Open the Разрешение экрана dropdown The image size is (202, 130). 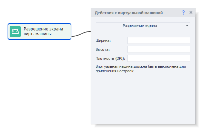click(143, 26)
